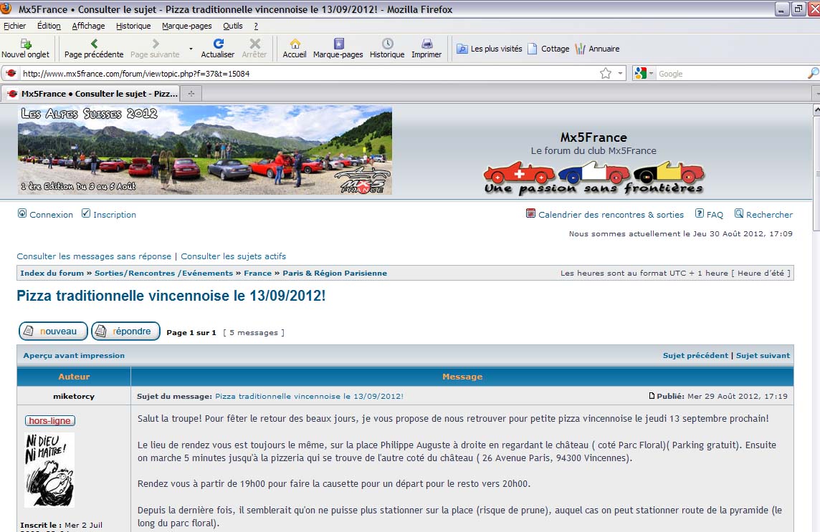Click the Inscription link

coord(114,215)
